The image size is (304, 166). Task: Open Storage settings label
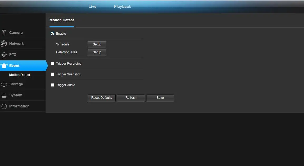16,84
